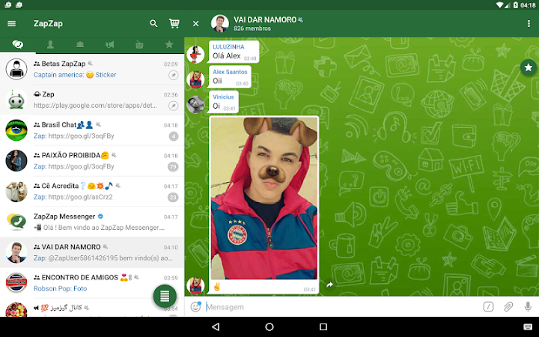Image resolution: width=539 pixels, height=337 pixels.
Task: Tap Alex Saantos sender name
Action: pos(230,72)
